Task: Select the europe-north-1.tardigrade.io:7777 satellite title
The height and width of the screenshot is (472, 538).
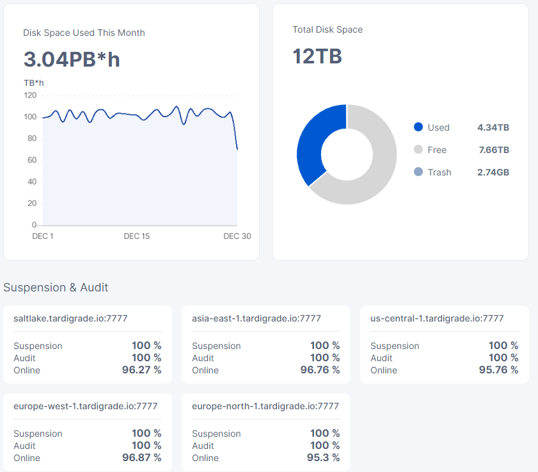Action: coord(265,406)
